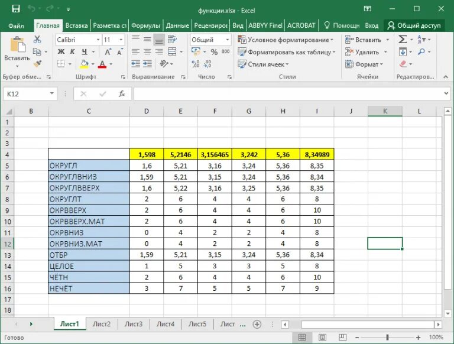Click the Вход sign-in link

point(371,26)
